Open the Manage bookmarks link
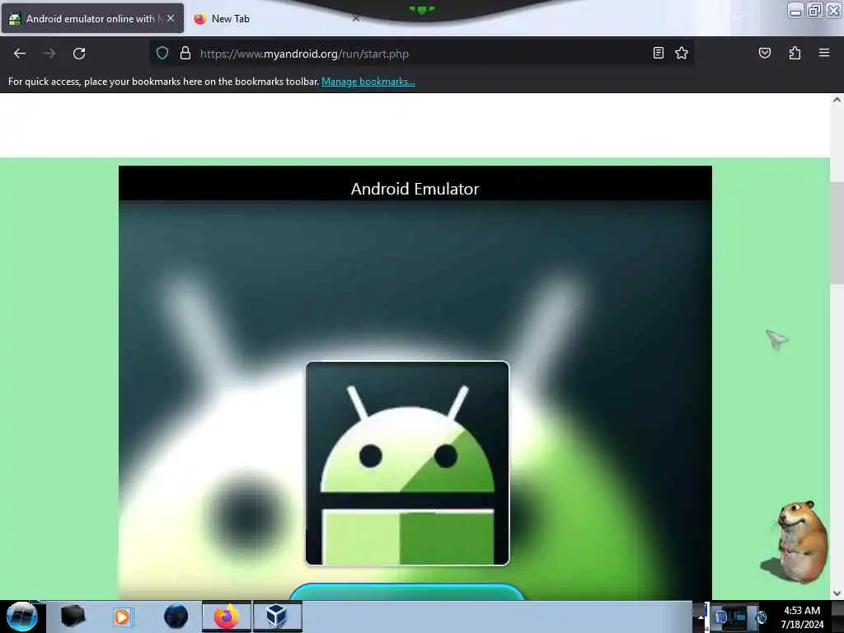This screenshot has height=633, width=844. click(x=368, y=82)
